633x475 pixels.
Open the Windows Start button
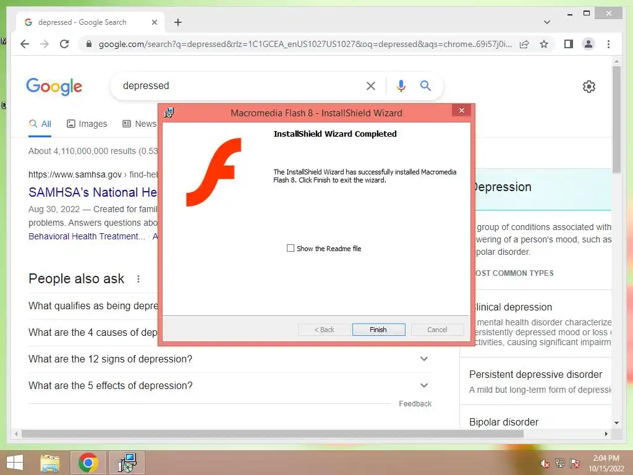(x=15, y=463)
